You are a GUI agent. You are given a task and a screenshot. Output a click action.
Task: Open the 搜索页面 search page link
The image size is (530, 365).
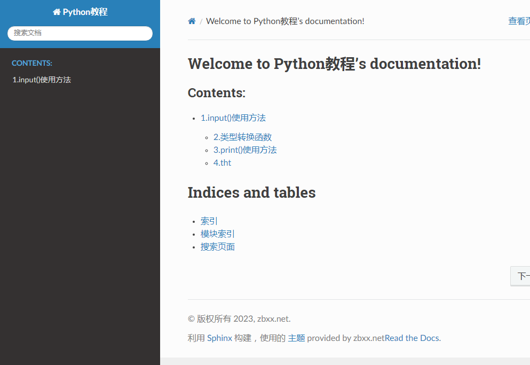click(217, 246)
